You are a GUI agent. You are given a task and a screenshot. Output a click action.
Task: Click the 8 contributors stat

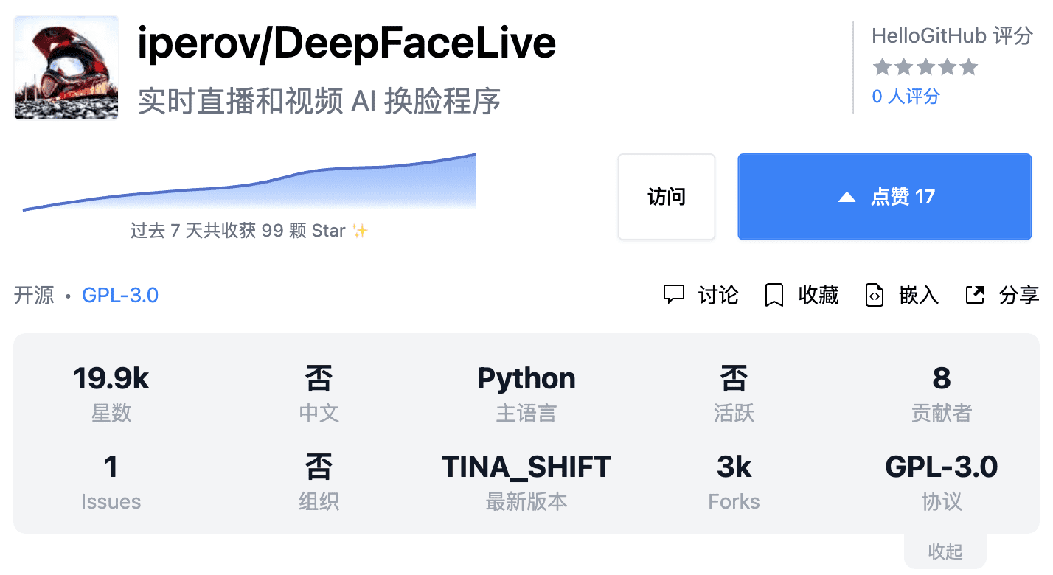[x=941, y=379]
